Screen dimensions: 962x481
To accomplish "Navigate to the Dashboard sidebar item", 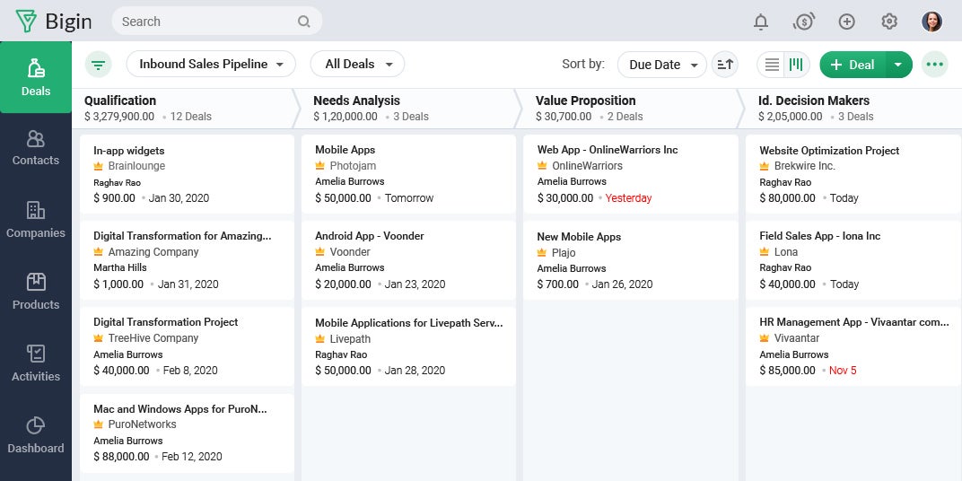I will click(x=36, y=435).
